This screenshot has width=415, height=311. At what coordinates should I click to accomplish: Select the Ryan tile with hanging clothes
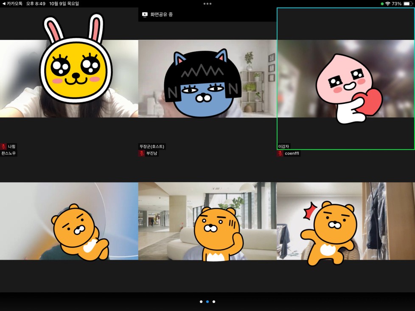(345, 221)
